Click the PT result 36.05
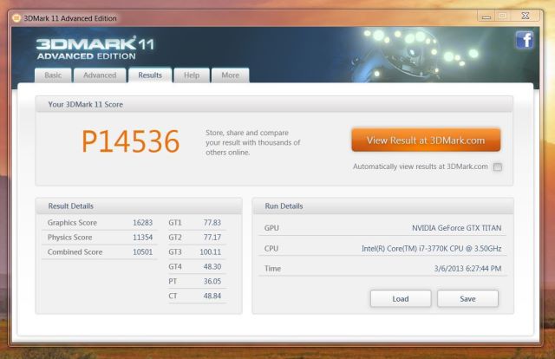The height and width of the screenshot is (359, 555). [x=212, y=282]
